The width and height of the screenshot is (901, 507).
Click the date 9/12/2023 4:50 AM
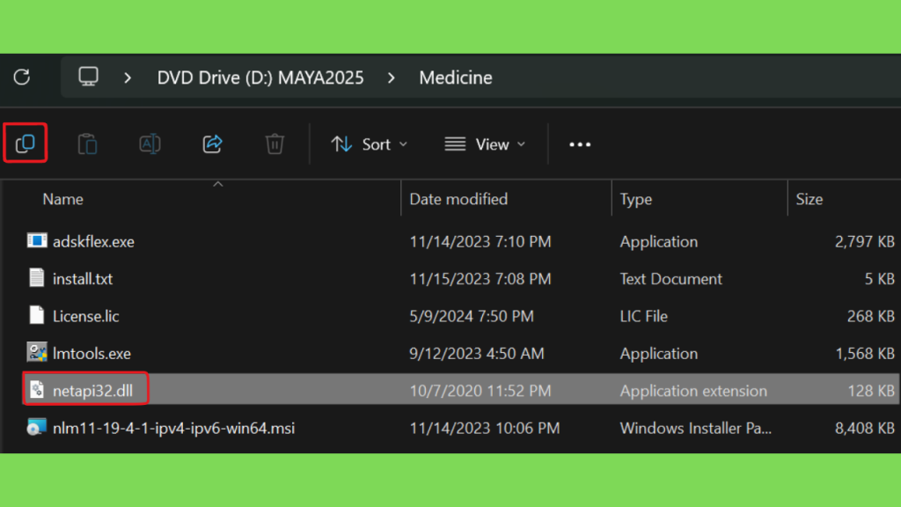coord(477,354)
